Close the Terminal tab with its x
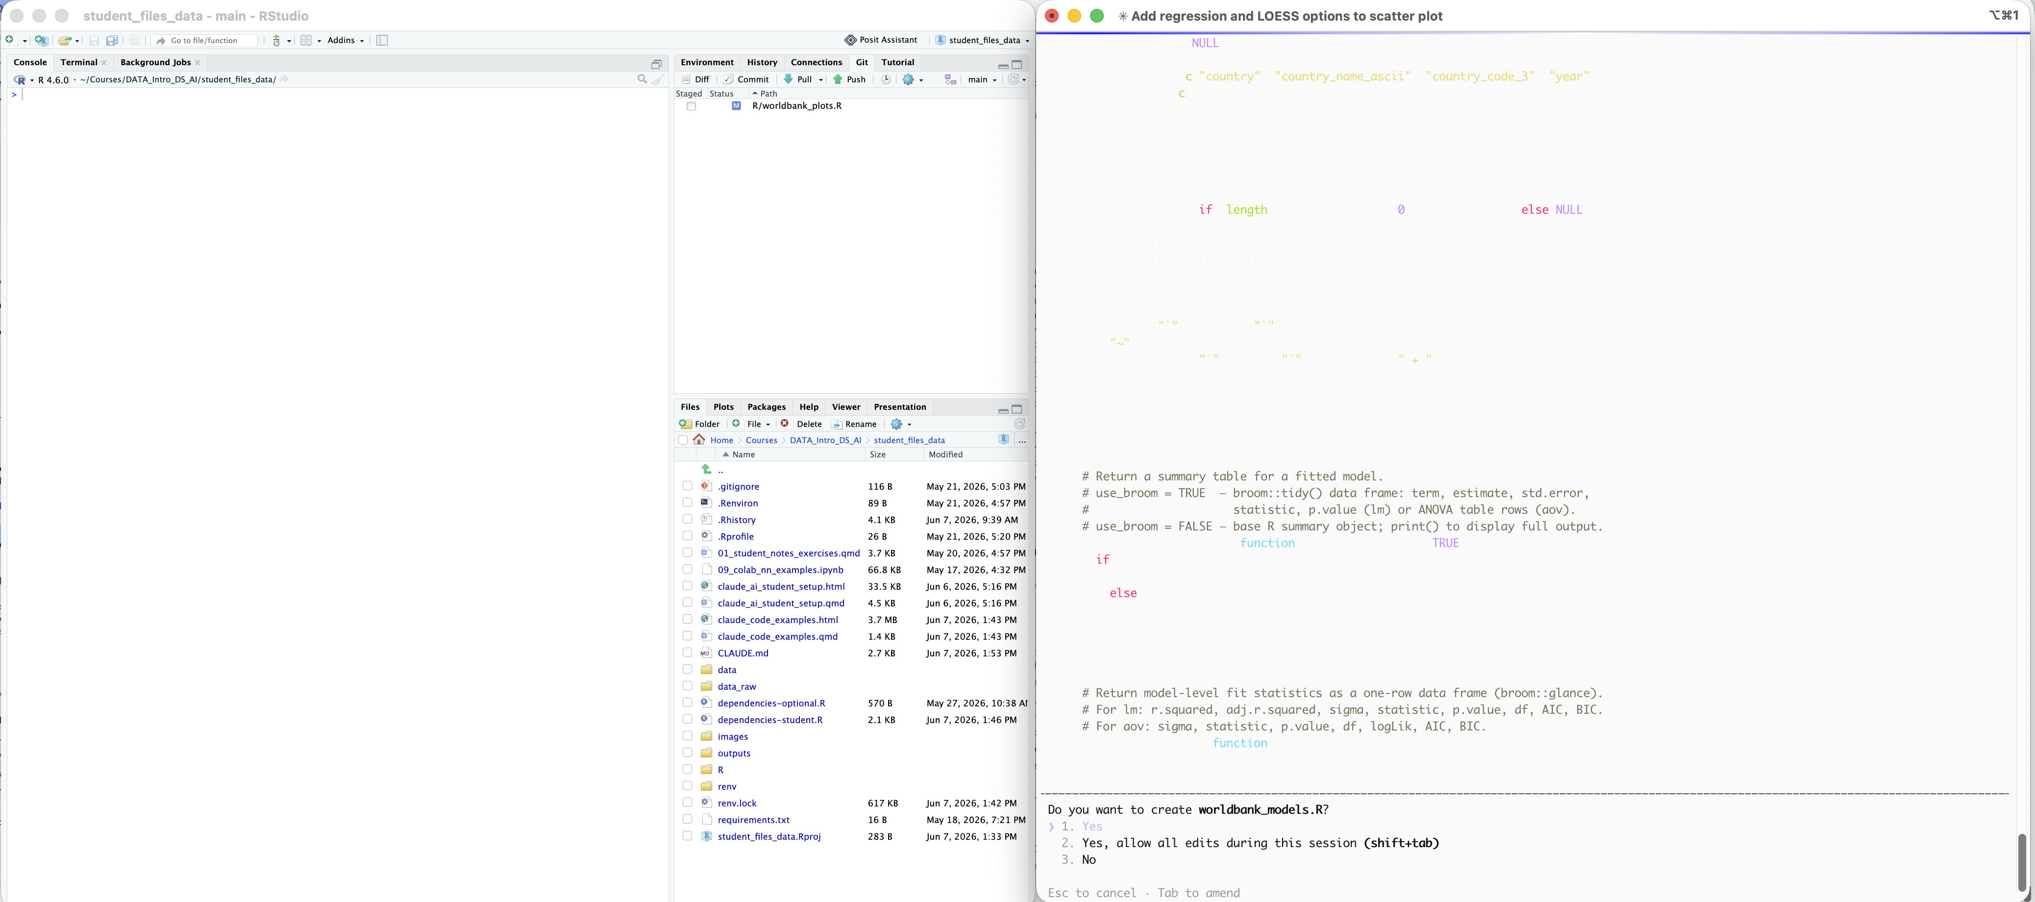2035x902 pixels. [x=104, y=62]
